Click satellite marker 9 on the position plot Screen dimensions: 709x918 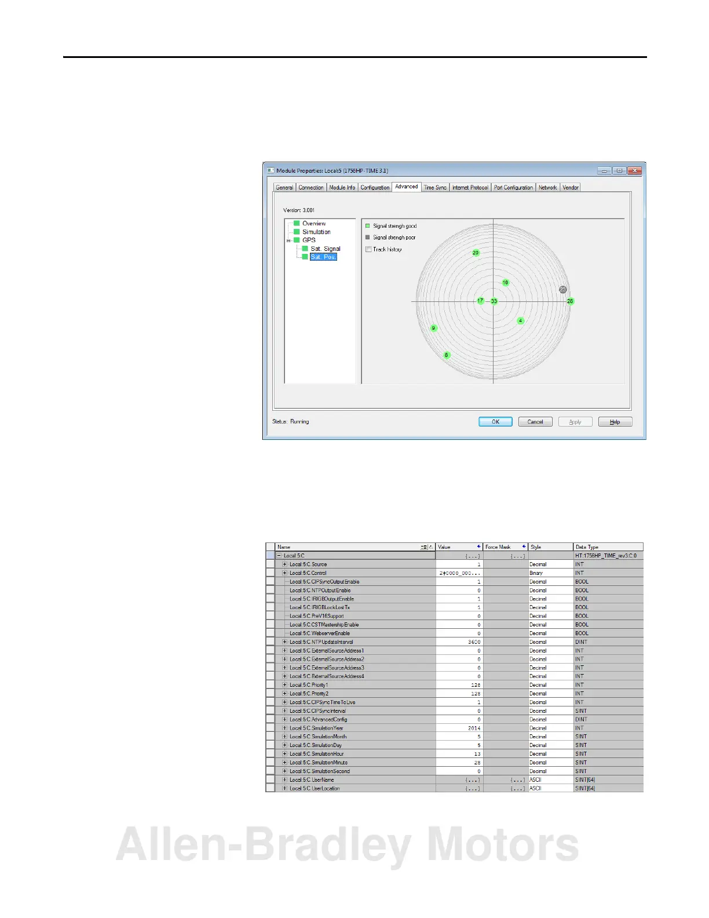[433, 328]
